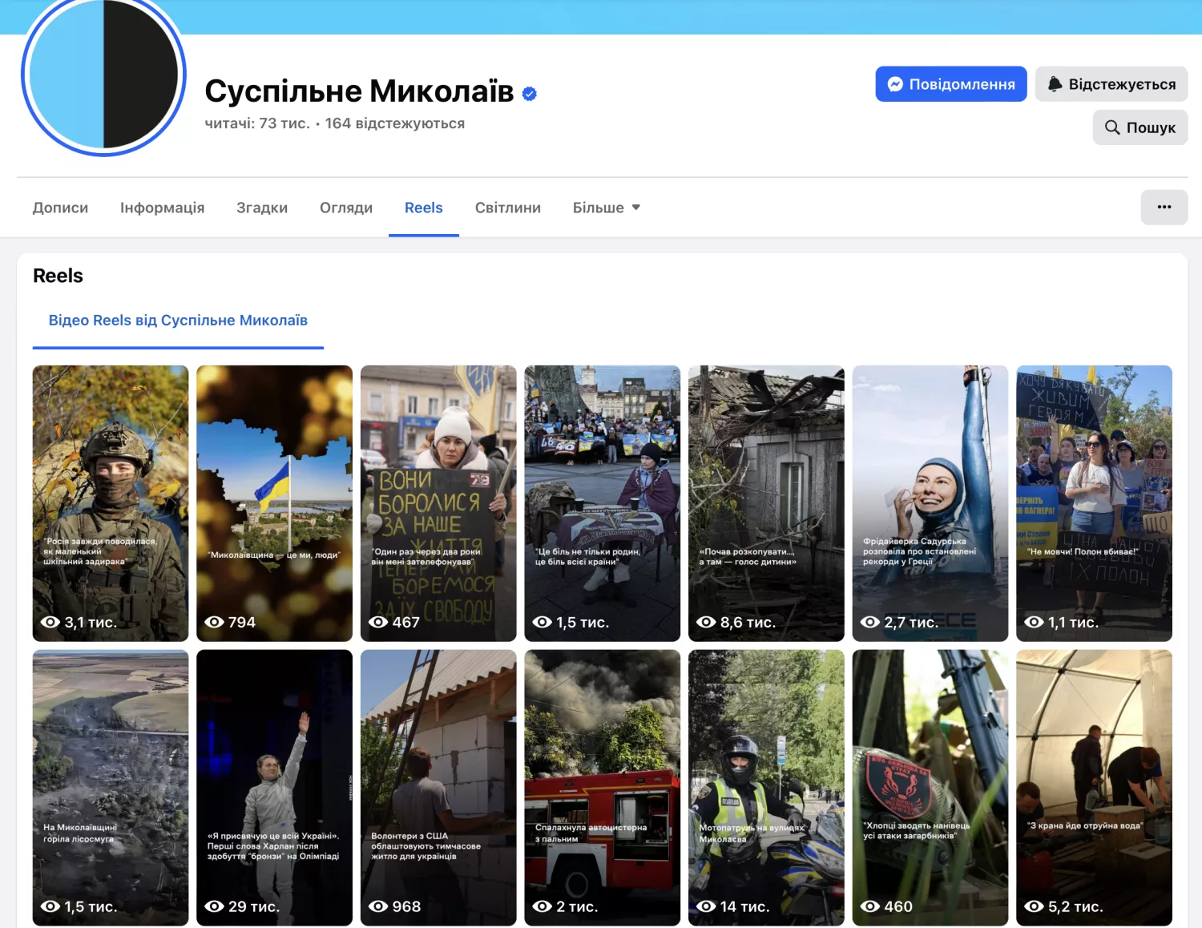Go to the Інформація tab
The width and height of the screenshot is (1202, 928).
(162, 208)
